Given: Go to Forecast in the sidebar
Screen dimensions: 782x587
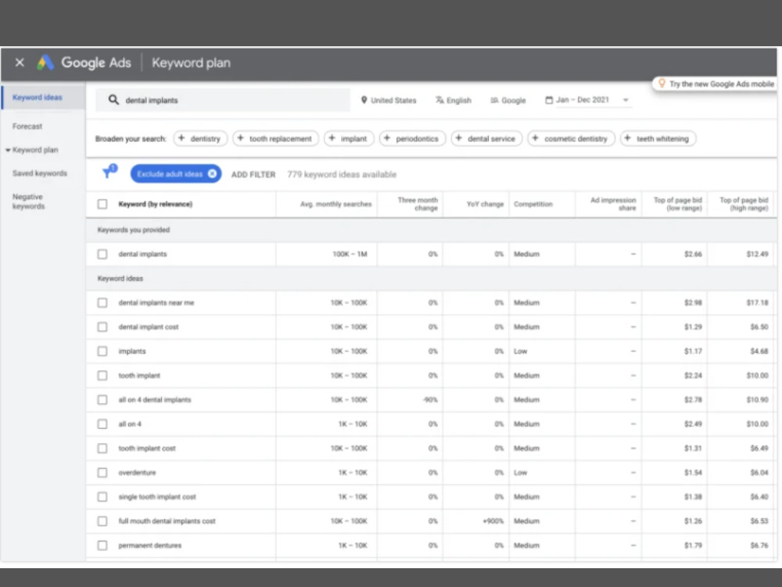Looking at the screenshot, I should pyautogui.click(x=27, y=126).
